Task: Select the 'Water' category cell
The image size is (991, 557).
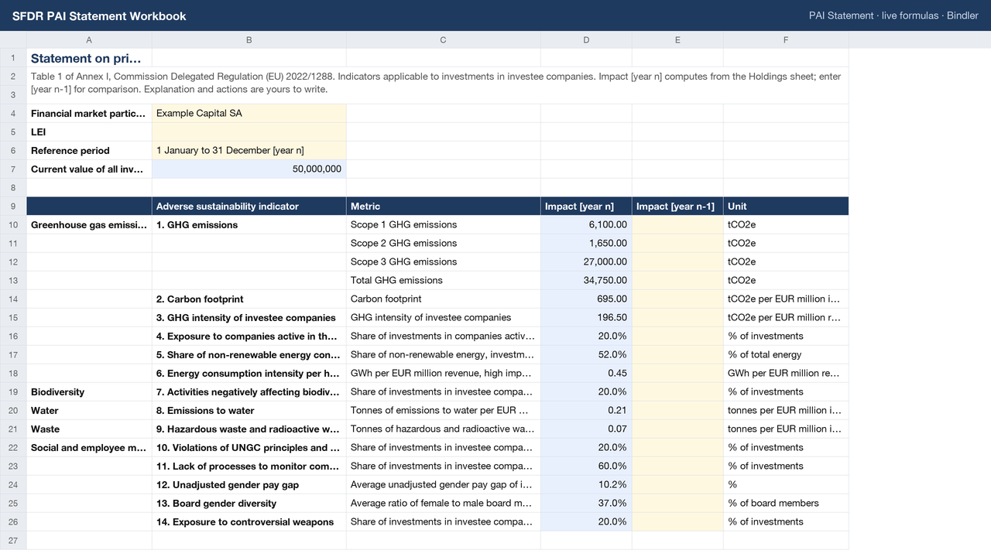Action: click(89, 410)
